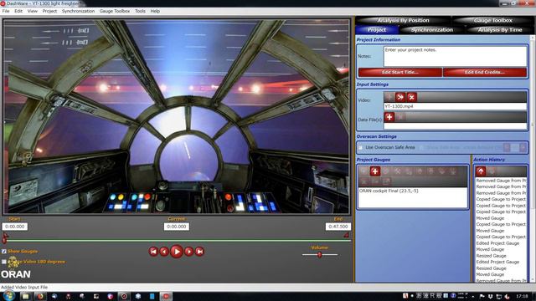The width and height of the screenshot is (536, 301).
Task: Jump to start of video
Action: 153,252
